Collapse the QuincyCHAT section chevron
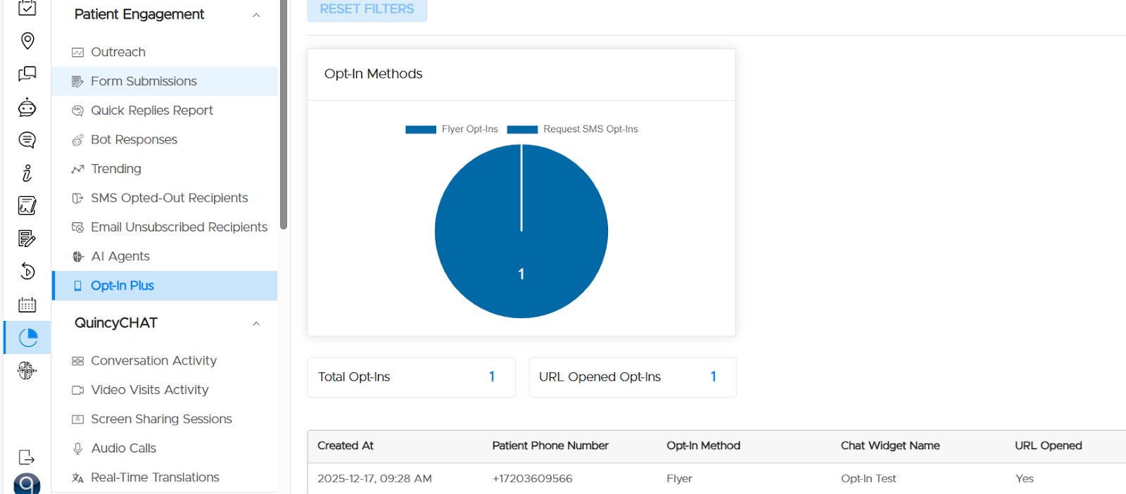1126x494 pixels. (x=256, y=324)
